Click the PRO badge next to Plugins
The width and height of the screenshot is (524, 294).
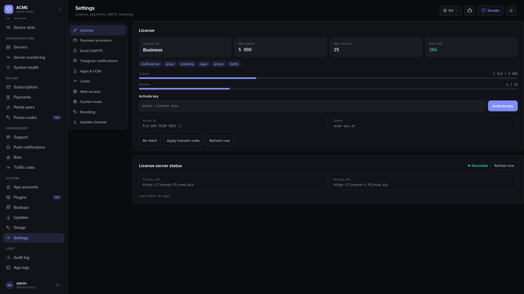coord(57,197)
